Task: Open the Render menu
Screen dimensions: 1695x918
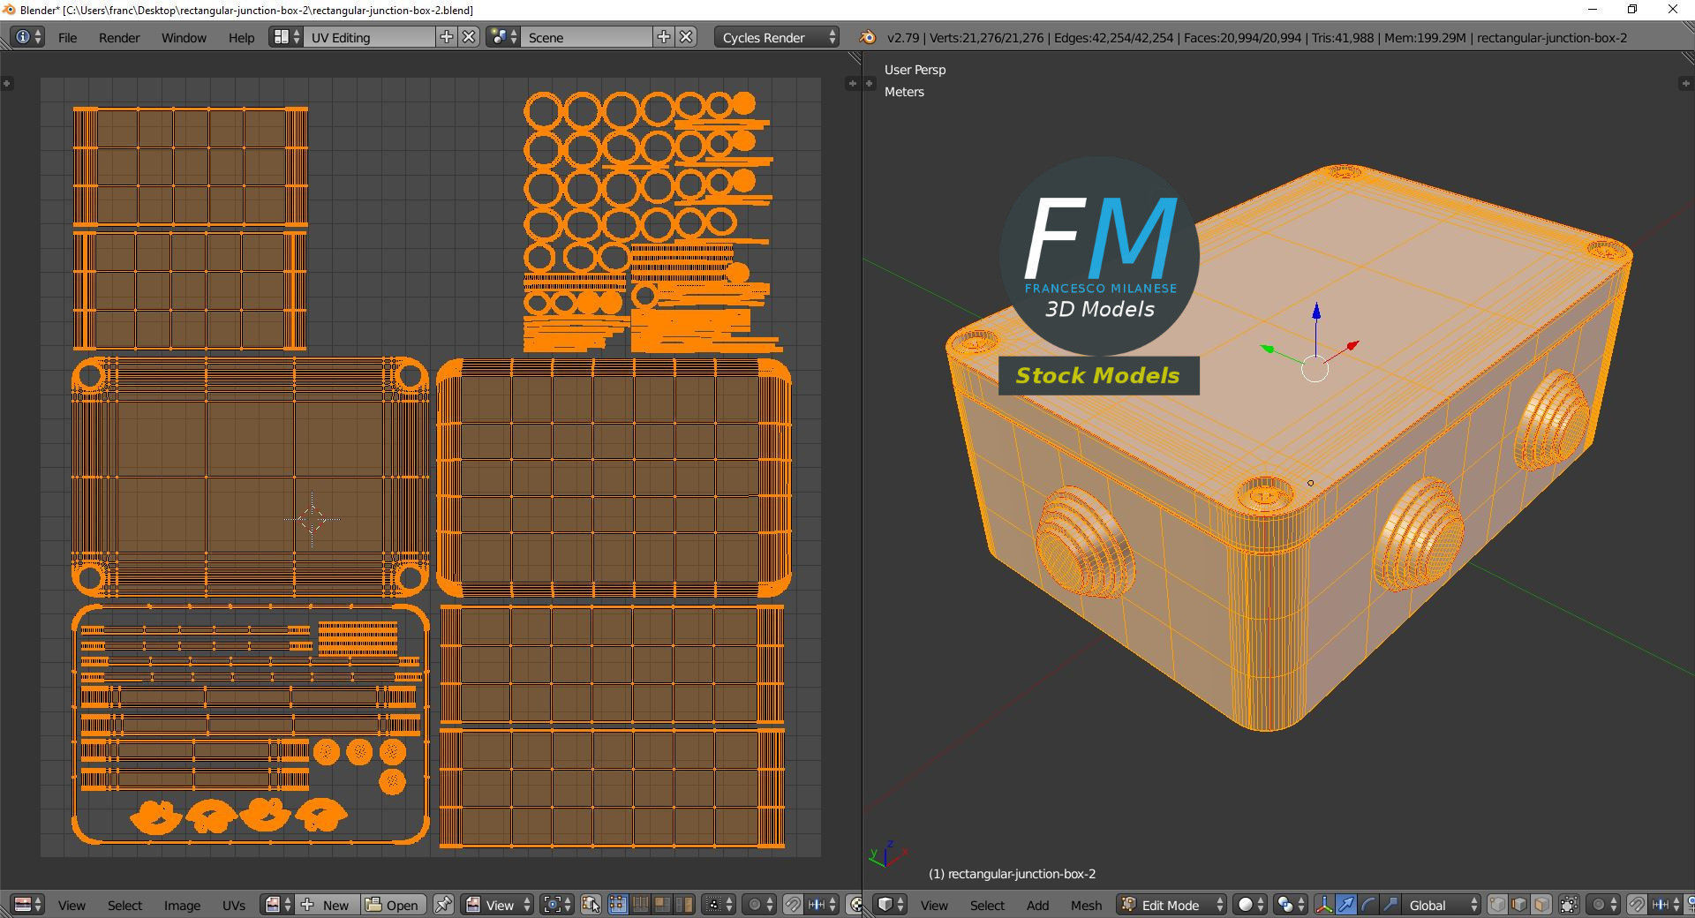Action: pyautogui.click(x=119, y=37)
